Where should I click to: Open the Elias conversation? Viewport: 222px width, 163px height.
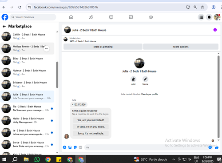click(x=27, y=60)
